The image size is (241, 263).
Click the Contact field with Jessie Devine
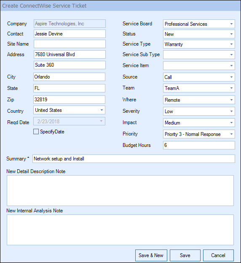pos(70,34)
